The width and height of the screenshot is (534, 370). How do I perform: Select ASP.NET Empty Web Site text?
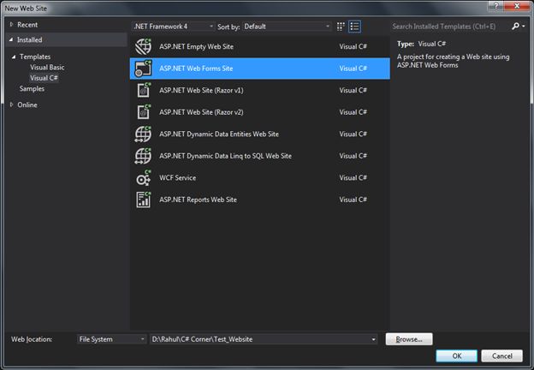point(196,46)
